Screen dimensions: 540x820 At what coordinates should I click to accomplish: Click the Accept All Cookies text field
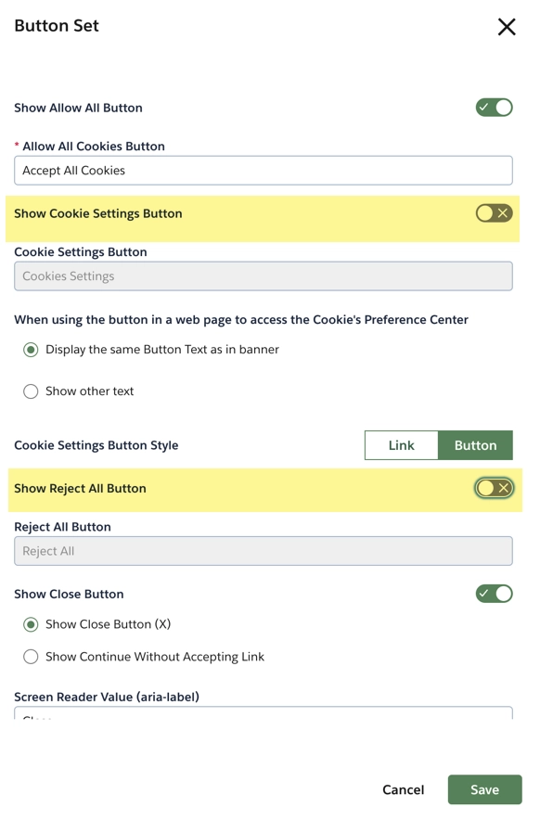tap(263, 170)
